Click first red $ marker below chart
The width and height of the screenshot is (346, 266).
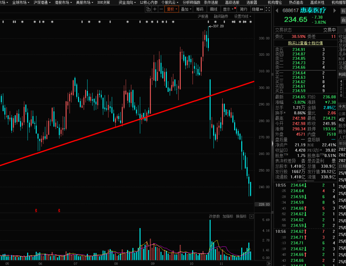36,211
